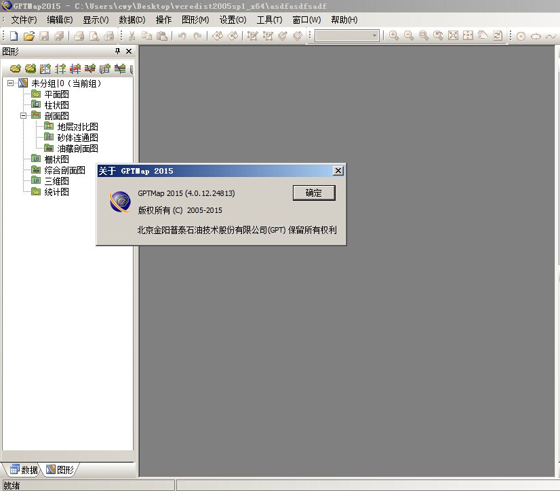Select 油藏剖面图 tree item
This screenshot has height=491, width=560.
(x=77, y=149)
